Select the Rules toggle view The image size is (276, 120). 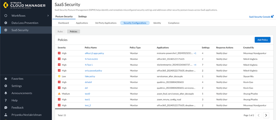click(60, 32)
